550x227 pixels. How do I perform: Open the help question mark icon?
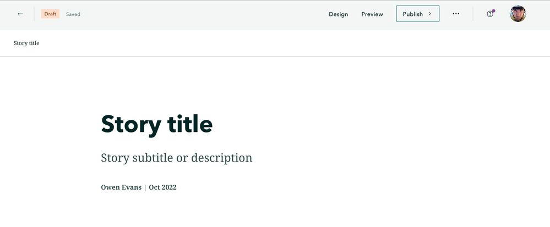click(490, 14)
